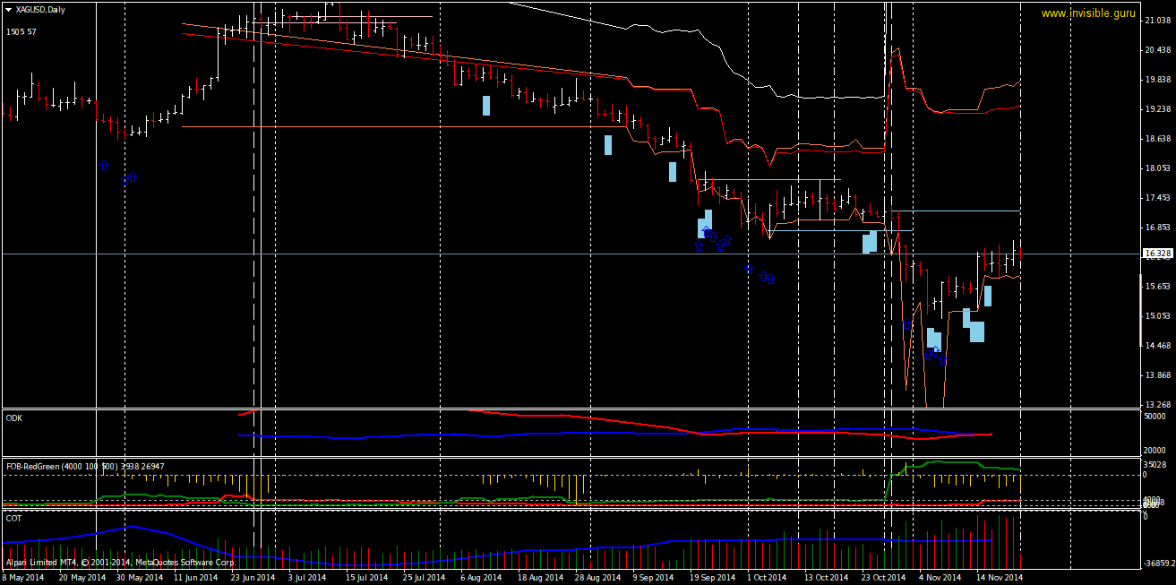This screenshot has width=1176, height=585.
Task: Select the light blue rectangle near 28 Aug 2014
Action: tap(608, 145)
